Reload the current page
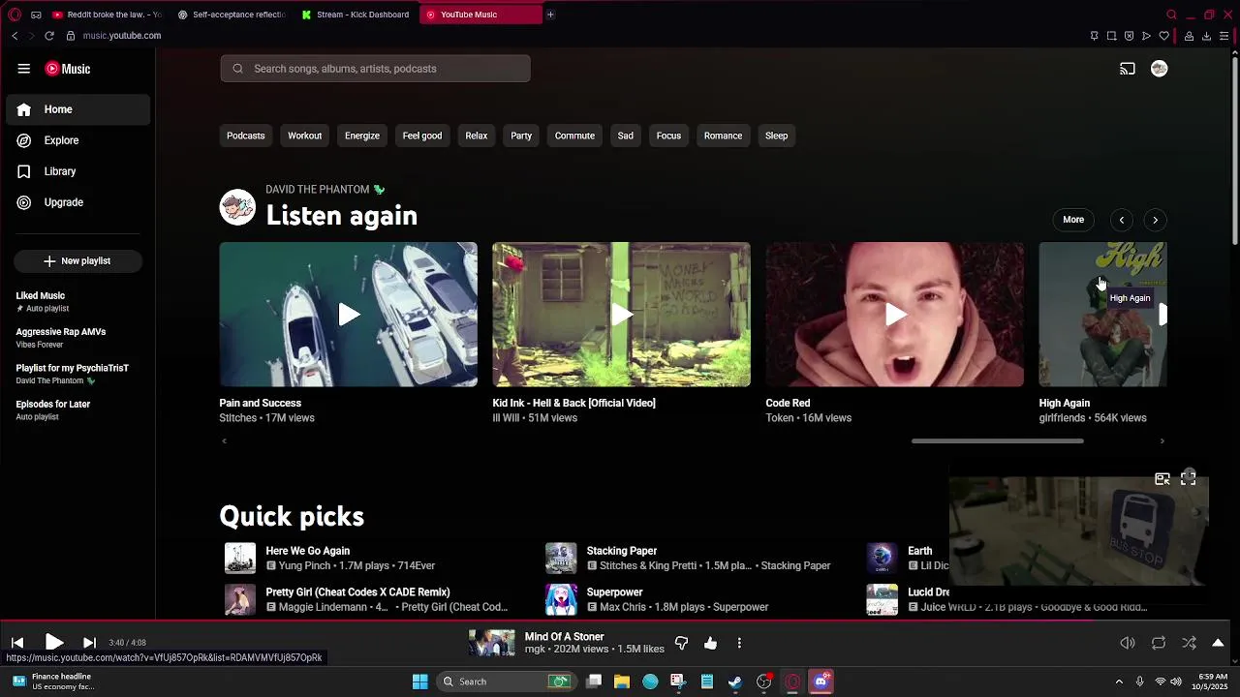The image size is (1240, 697). 49,36
